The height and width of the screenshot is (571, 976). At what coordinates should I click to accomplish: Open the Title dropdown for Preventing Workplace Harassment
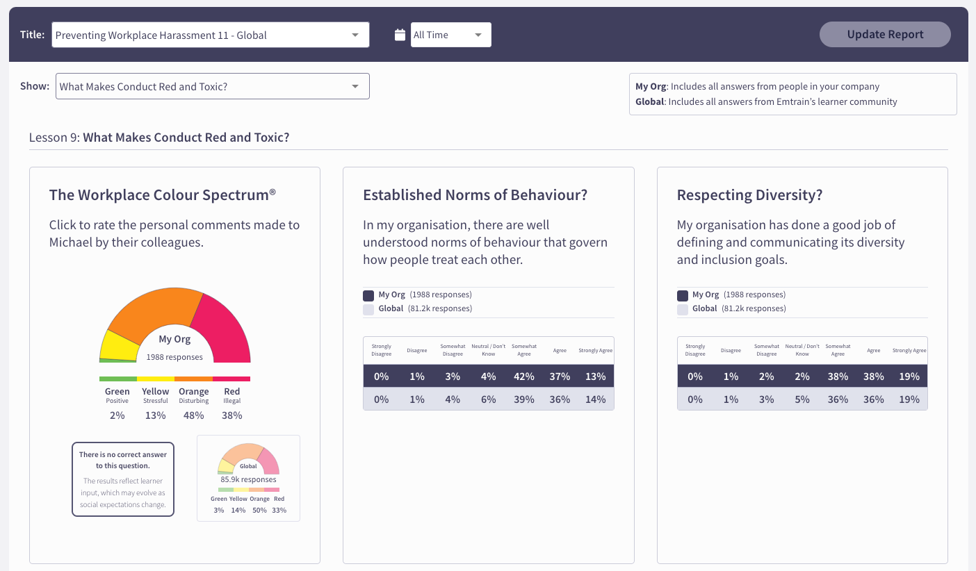tap(210, 35)
